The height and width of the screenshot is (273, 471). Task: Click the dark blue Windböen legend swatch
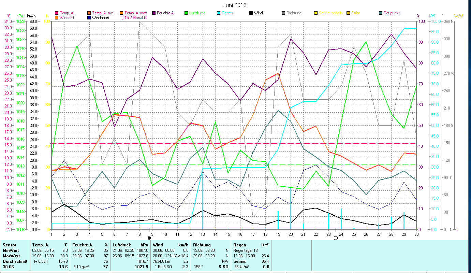coord(89,18)
